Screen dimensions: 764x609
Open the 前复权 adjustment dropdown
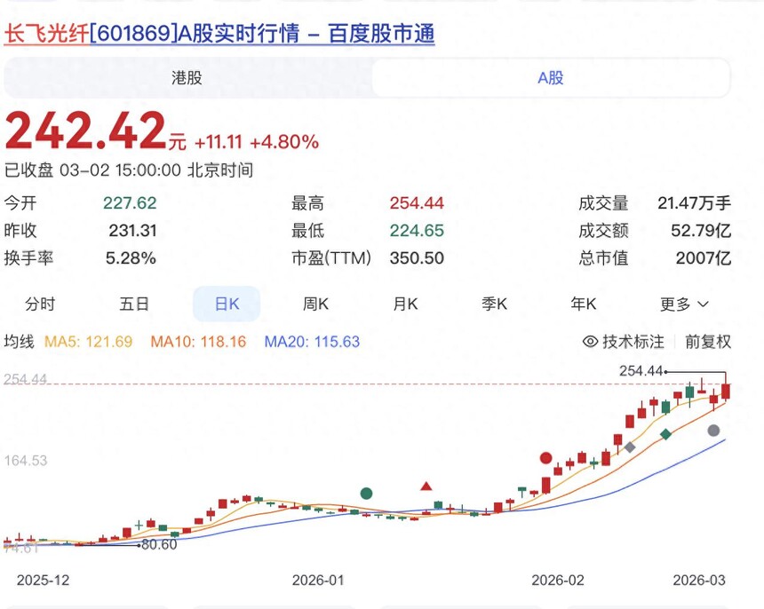[x=707, y=342]
